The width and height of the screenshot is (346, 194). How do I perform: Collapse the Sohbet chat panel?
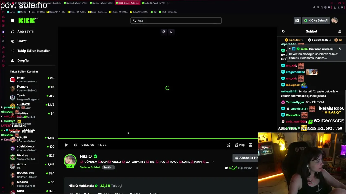283,31
